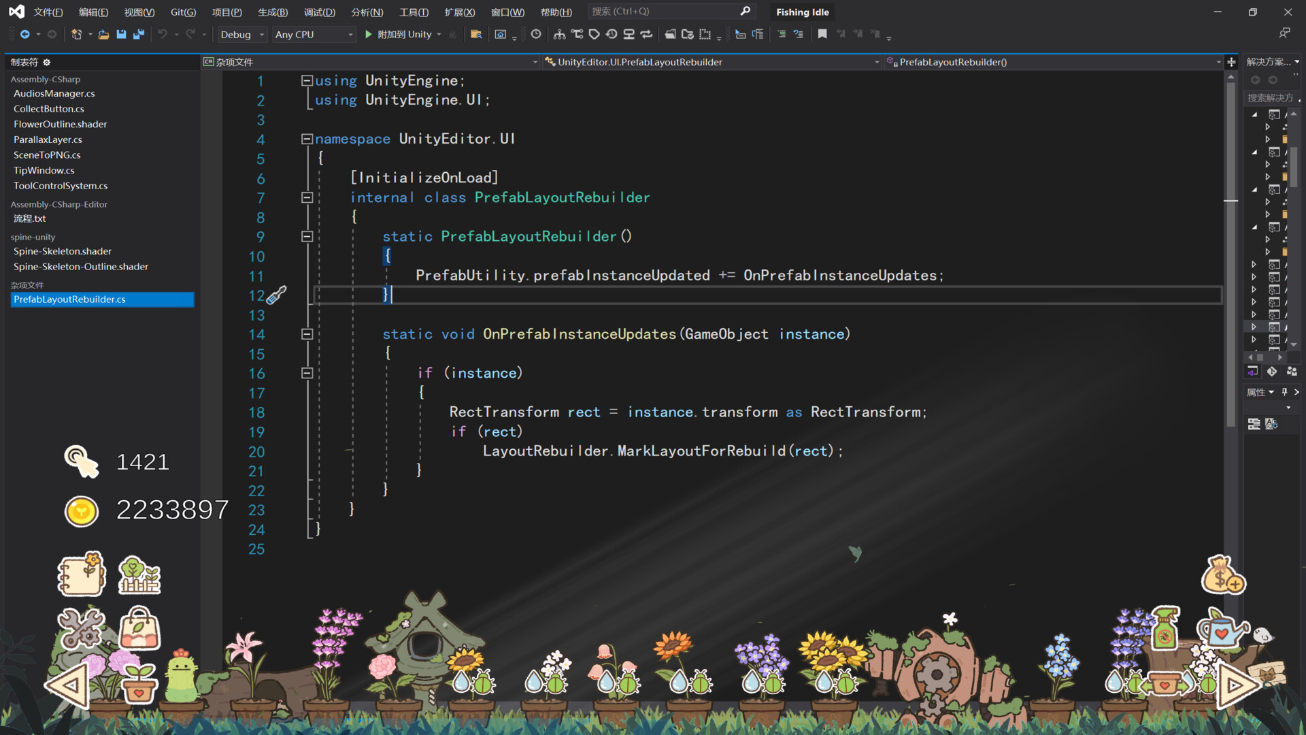Collapse the PrefabLayoutRebuilder constructor at line 9

click(x=307, y=237)
